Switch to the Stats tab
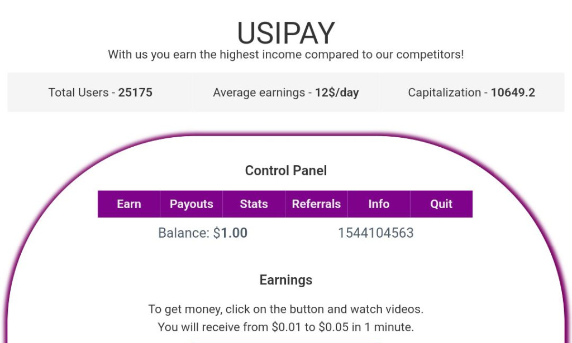The image size is (572, 343). click(254, 204)
